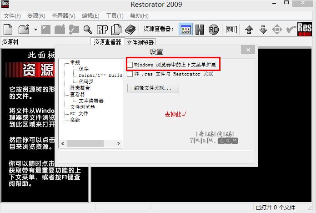This screenshot has width=316, height=213.
Task: Toggle Windows 浏览器中的上下文菜单扩展 checkbox
Action: point(130,65)
